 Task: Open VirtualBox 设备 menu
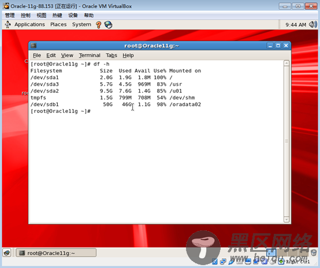click(73, 16)
